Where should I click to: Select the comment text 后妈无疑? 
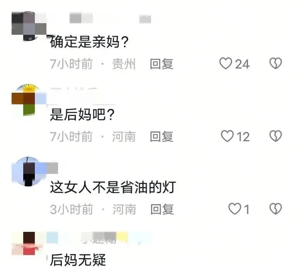pos(78,260)
